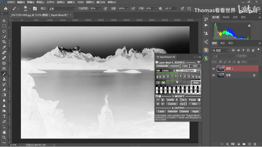262x147 pixels.
Task: Select zone 5 on zone strip
Action: coord(178,90)
